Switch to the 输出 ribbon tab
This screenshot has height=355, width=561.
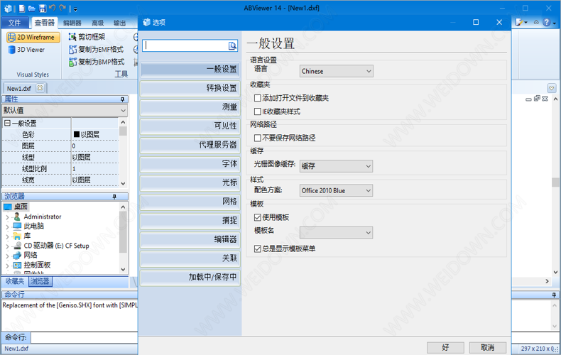[x=119, y=23]
